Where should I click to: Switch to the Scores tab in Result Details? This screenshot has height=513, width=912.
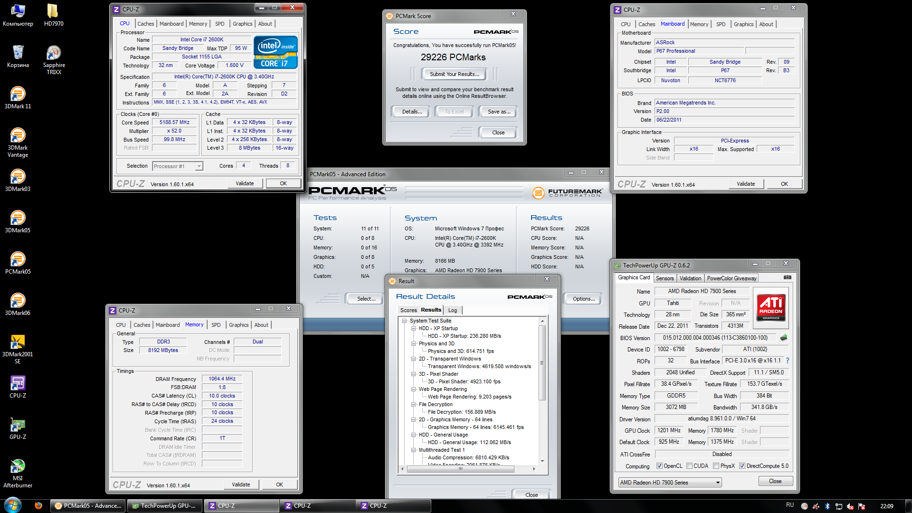(408, 310)
